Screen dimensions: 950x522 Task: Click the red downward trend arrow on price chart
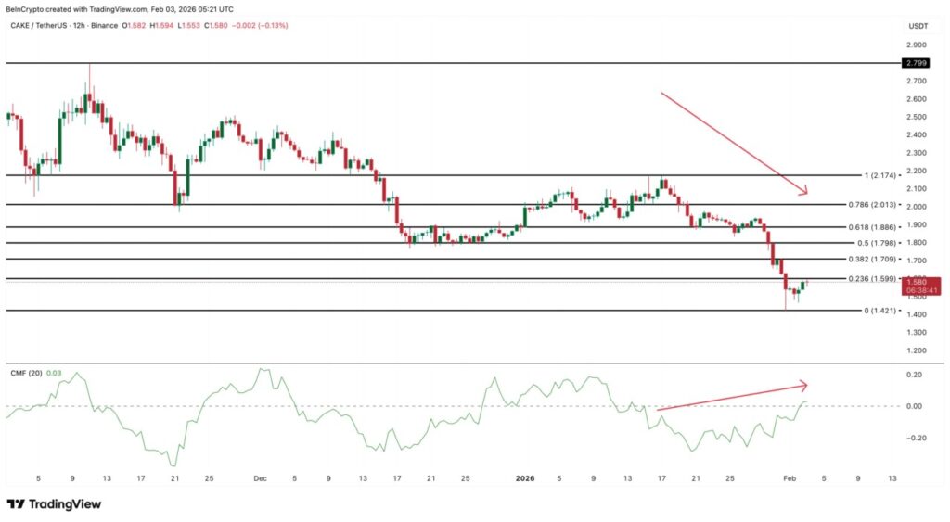click(733, 143)
